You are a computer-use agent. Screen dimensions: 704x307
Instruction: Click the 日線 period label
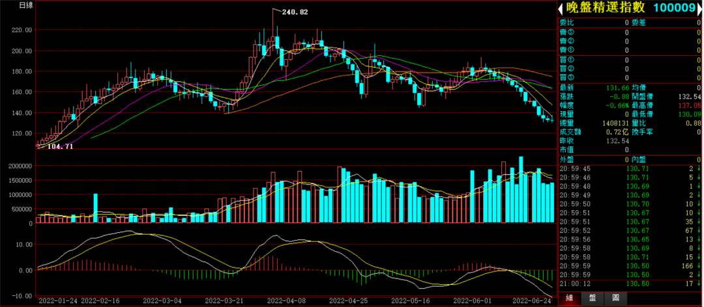click(x=25, y=6)
